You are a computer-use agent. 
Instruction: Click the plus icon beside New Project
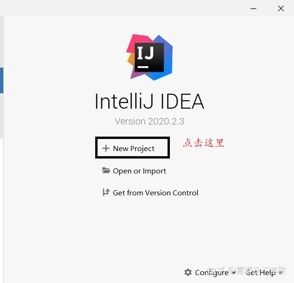(x=106, y=148)
